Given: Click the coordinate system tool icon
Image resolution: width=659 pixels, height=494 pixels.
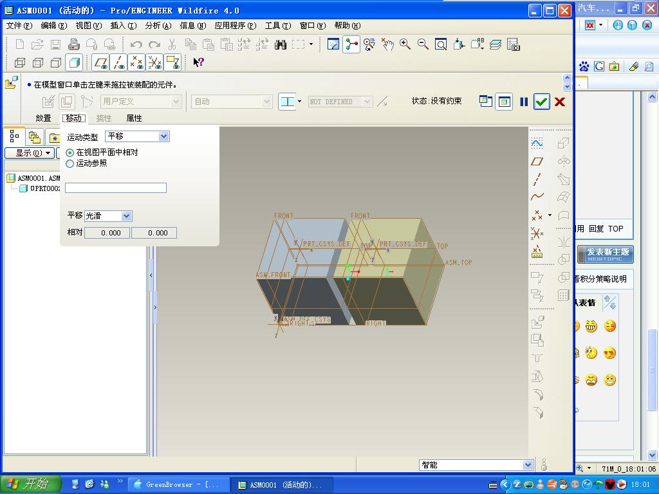Looking at the screenshot, I should pos(537,233).
